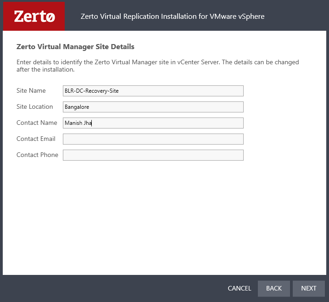Click the Contact Name field with Manish Jha

(153, 123)
